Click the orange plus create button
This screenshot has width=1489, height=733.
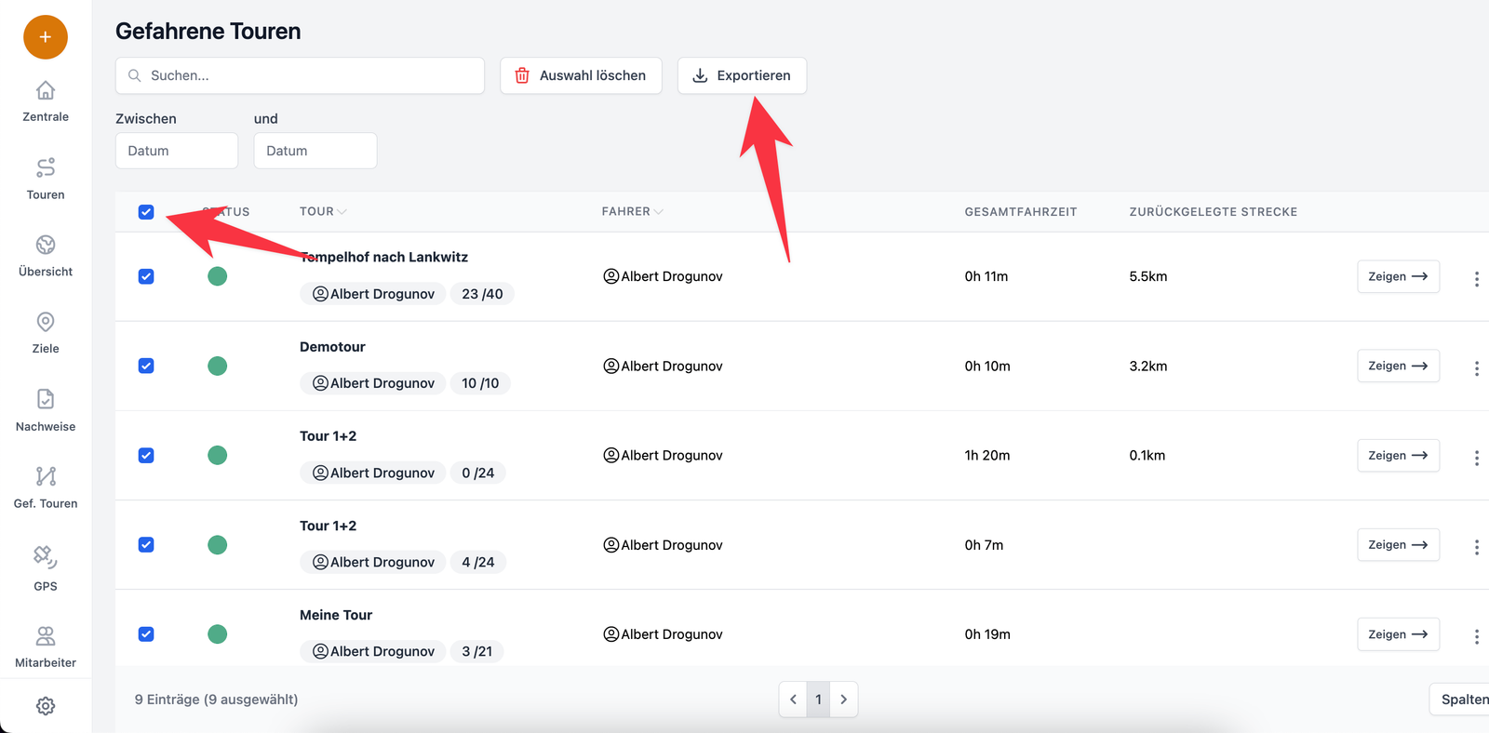(46, 37)
